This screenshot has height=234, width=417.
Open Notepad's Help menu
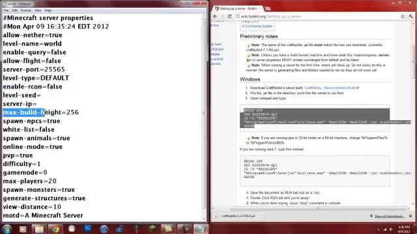click(x=48, y=10)
